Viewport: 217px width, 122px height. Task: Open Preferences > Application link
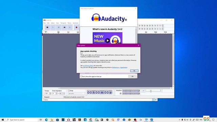[120, 67]
